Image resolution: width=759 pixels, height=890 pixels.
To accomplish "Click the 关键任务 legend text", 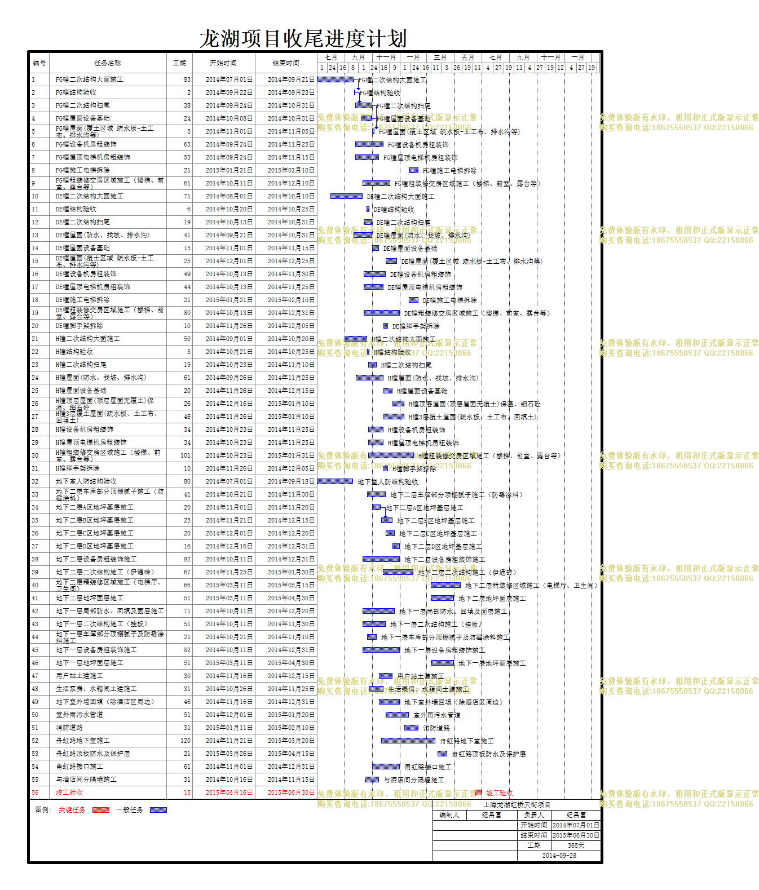I will click(72, 810).
